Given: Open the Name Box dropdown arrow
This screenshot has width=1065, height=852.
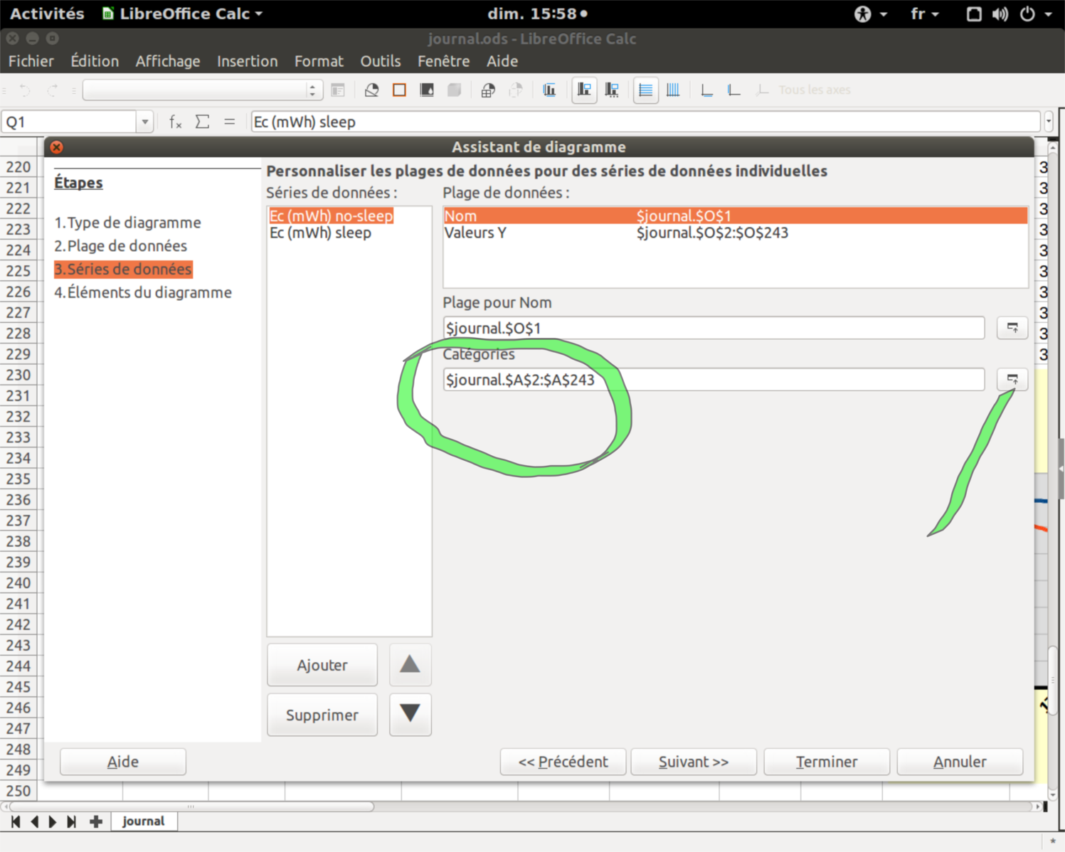Looking at the screenshot, I should pos(145,122).
